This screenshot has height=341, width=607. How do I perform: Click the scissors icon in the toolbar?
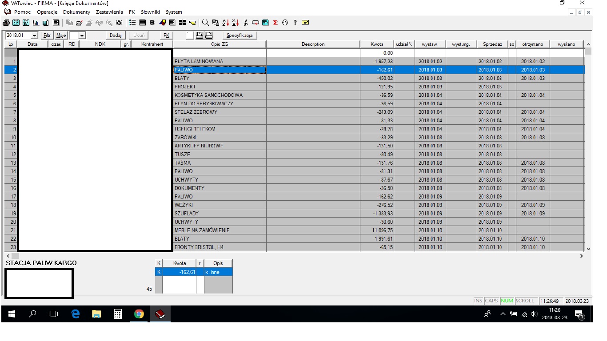pyautogui.click(x=245, y=23)
